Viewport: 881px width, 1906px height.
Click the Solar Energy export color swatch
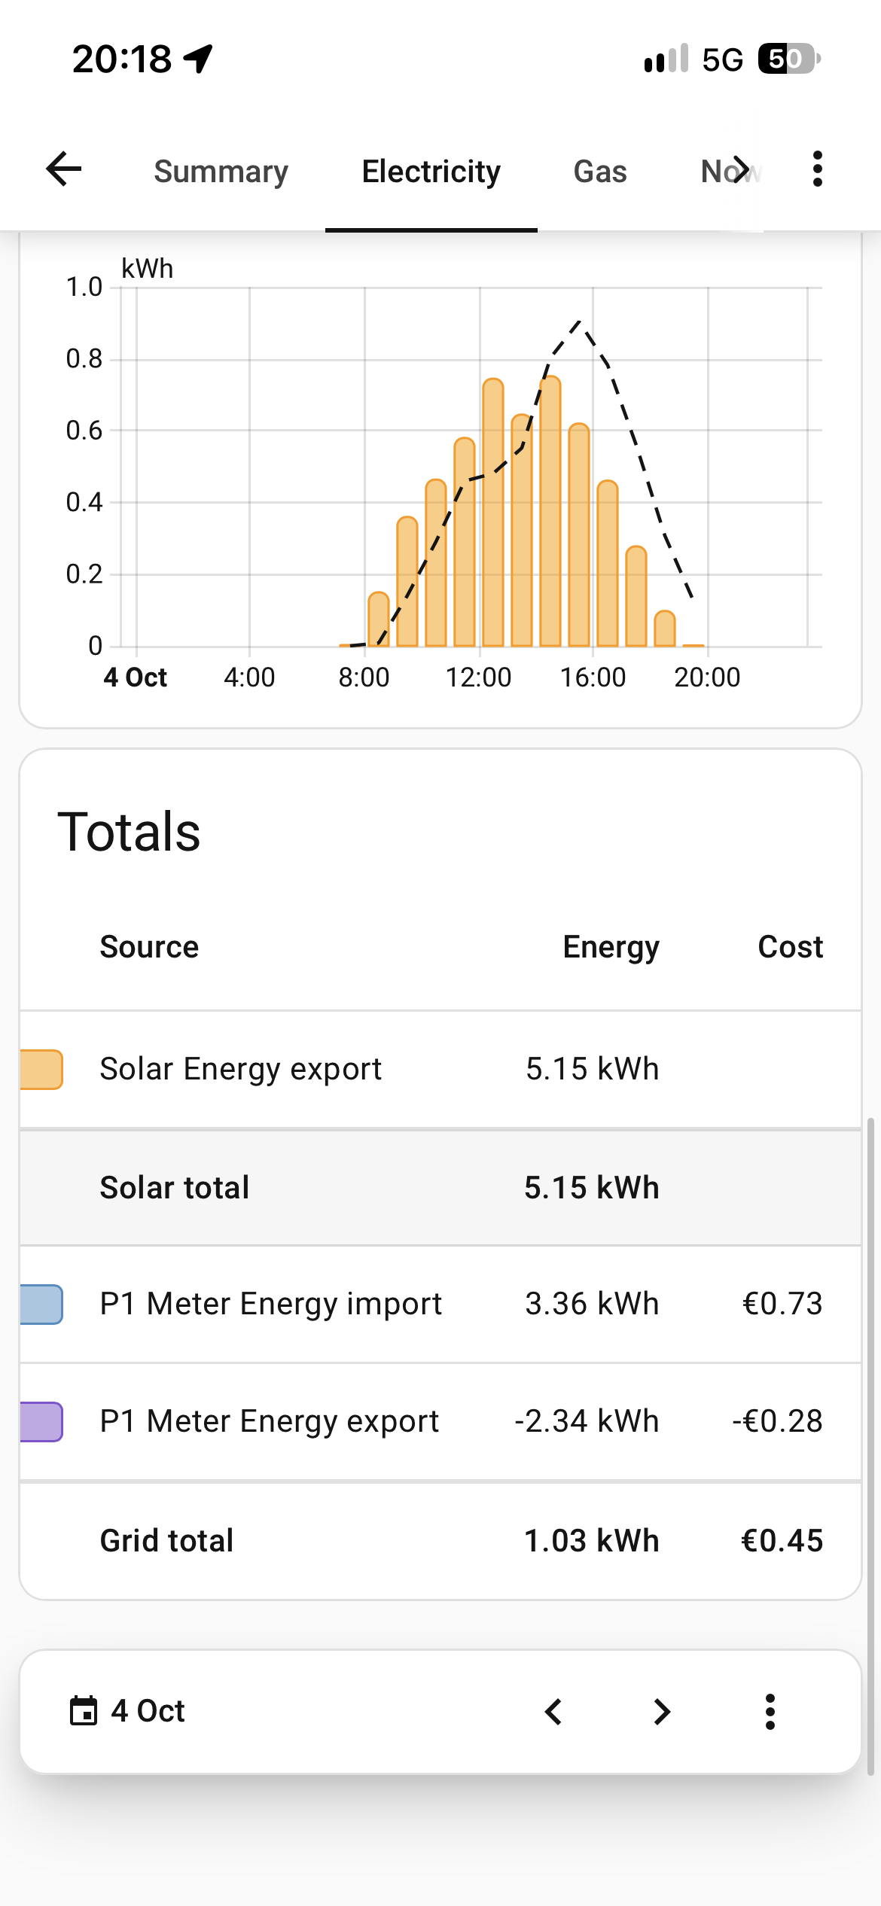pyautogui.click(x=41, y=1069)
